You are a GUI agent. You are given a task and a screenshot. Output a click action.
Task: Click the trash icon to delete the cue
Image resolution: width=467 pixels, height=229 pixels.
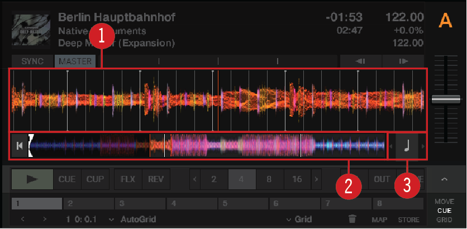coord(352,220)
